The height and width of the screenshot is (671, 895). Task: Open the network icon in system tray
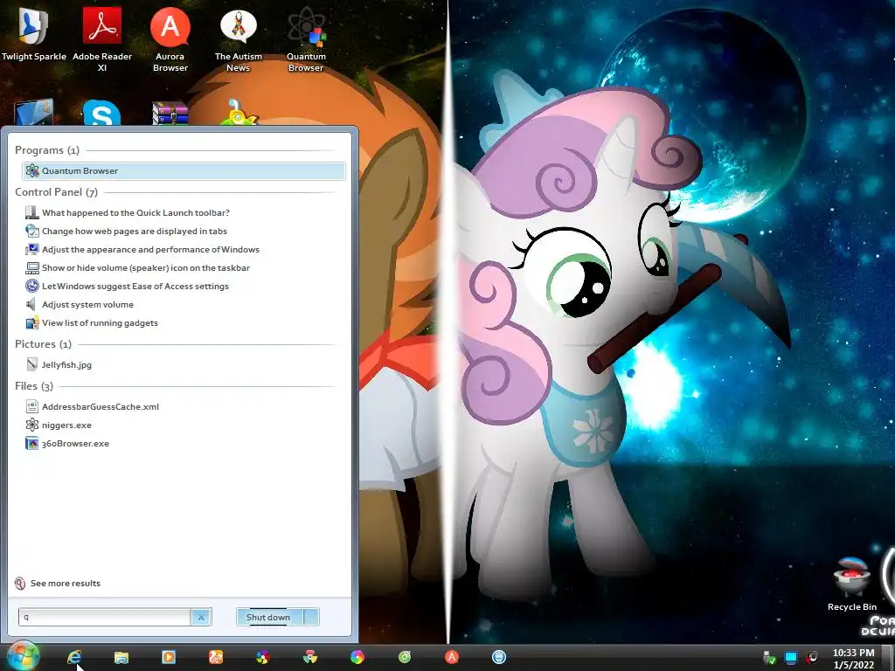769,658
